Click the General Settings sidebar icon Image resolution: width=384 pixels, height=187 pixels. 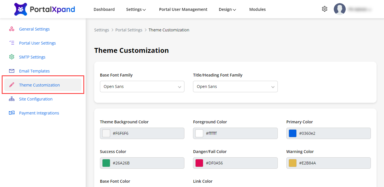point(12,29)
